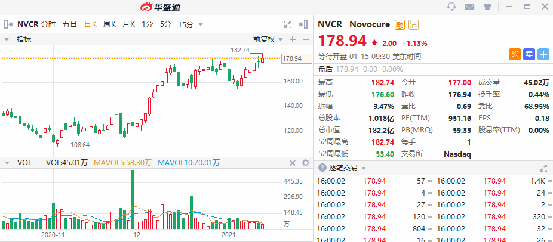Click MAVOL5:58.30万 label

(122, 162)
